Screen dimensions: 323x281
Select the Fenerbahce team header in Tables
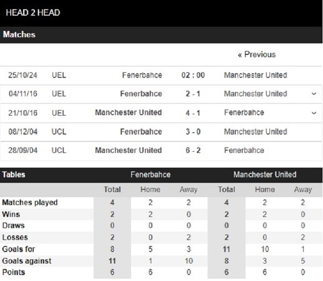pyautogui.click(x=150, y=175)
